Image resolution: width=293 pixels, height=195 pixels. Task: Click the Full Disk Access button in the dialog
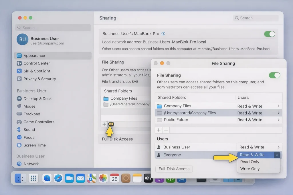point(174,169)
